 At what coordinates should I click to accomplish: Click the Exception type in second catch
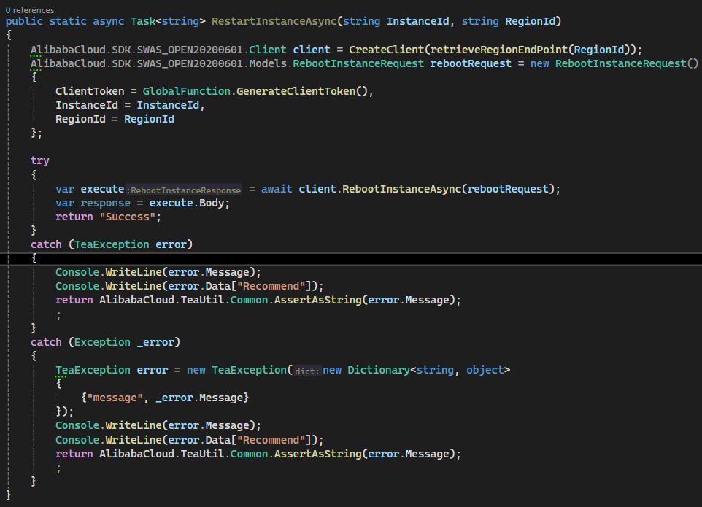point(102,342)
